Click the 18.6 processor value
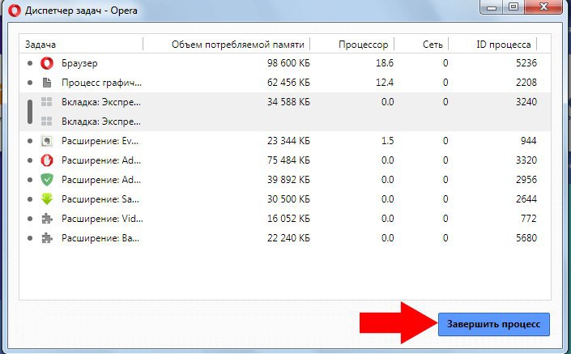This screenshot has height=354, width=571. tap(385, 63)
